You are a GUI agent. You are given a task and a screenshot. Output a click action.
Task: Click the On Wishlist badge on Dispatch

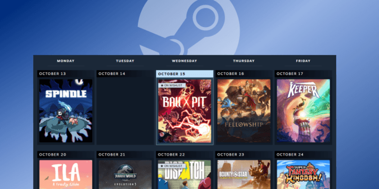pos(172,166)
